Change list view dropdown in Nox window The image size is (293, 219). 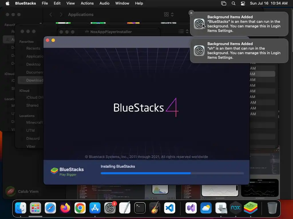pyautogui.click(x=184, y=31)
